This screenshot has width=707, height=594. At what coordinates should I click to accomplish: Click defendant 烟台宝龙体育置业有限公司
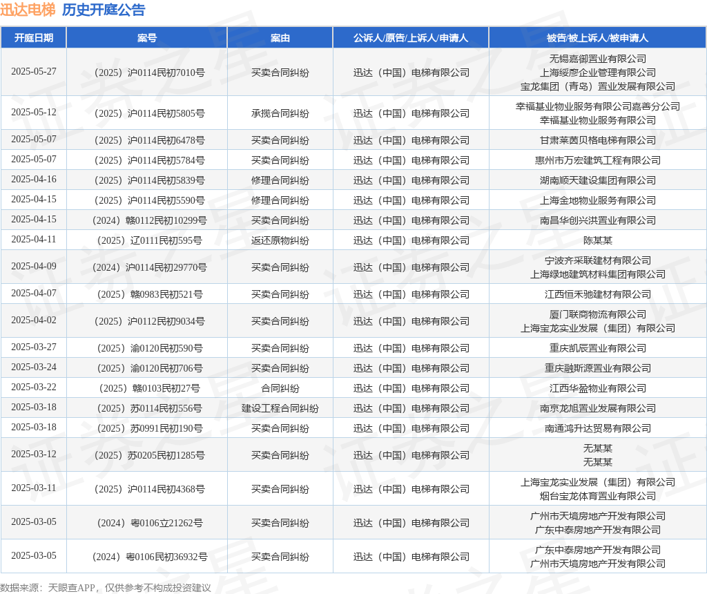click(x=597, y=496)
